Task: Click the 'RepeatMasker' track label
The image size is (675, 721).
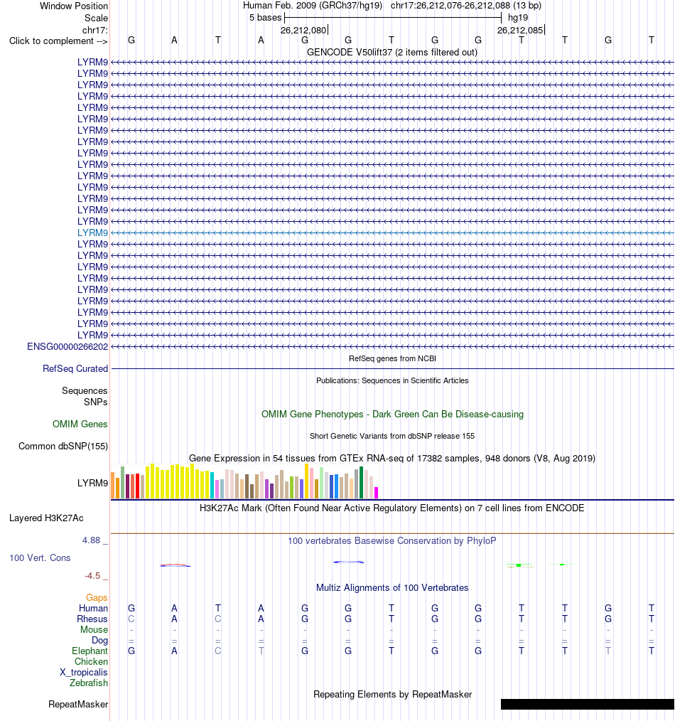Action: click(78, 705)
